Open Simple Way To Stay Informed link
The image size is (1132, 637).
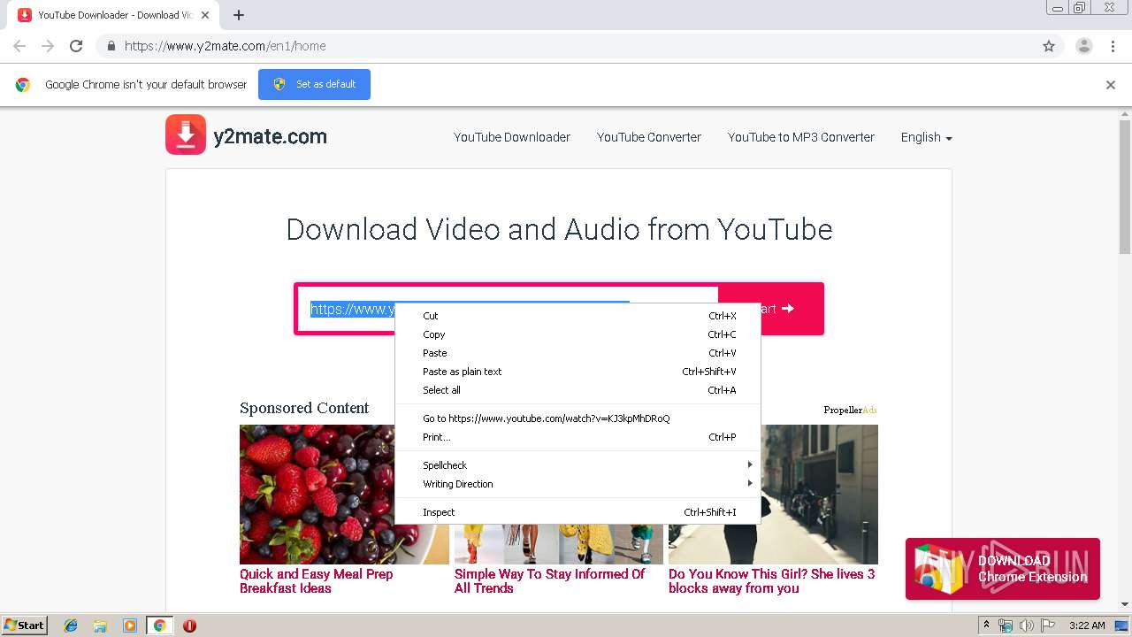pyautogui.click(x=550, y=581)
